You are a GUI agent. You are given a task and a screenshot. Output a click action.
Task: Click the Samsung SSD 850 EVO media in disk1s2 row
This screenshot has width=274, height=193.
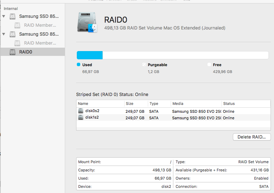click(x=197, y=118)
